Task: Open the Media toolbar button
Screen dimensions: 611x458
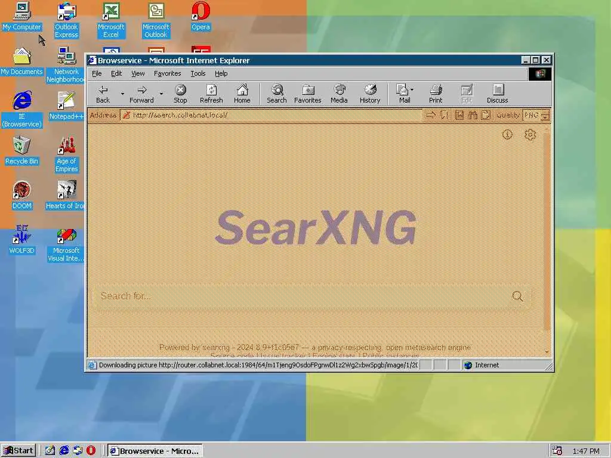Action: click(339, 94)
